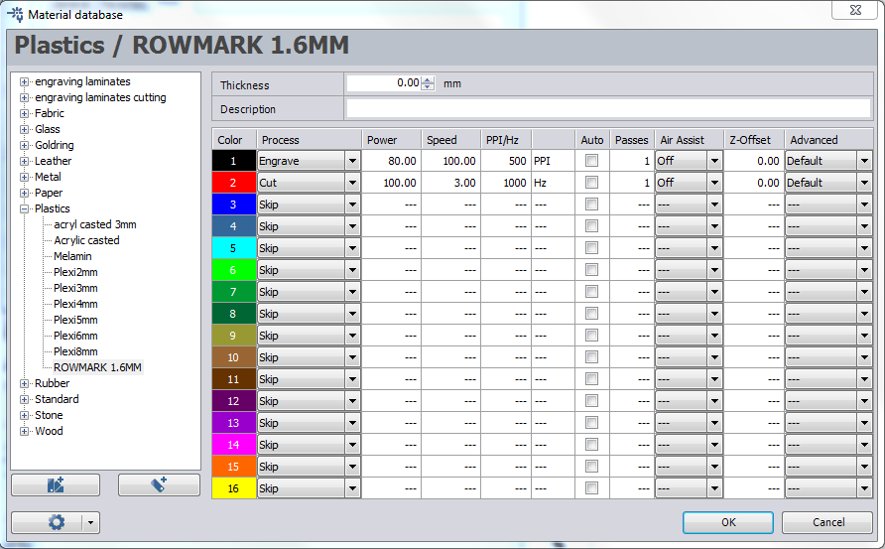Toggle the Auto checkbox for color 1

tap(591, 161)
